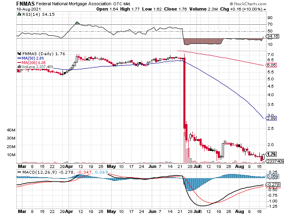Click the blue 0.069 histogram value in legend
284x215 pixels.
101,172
